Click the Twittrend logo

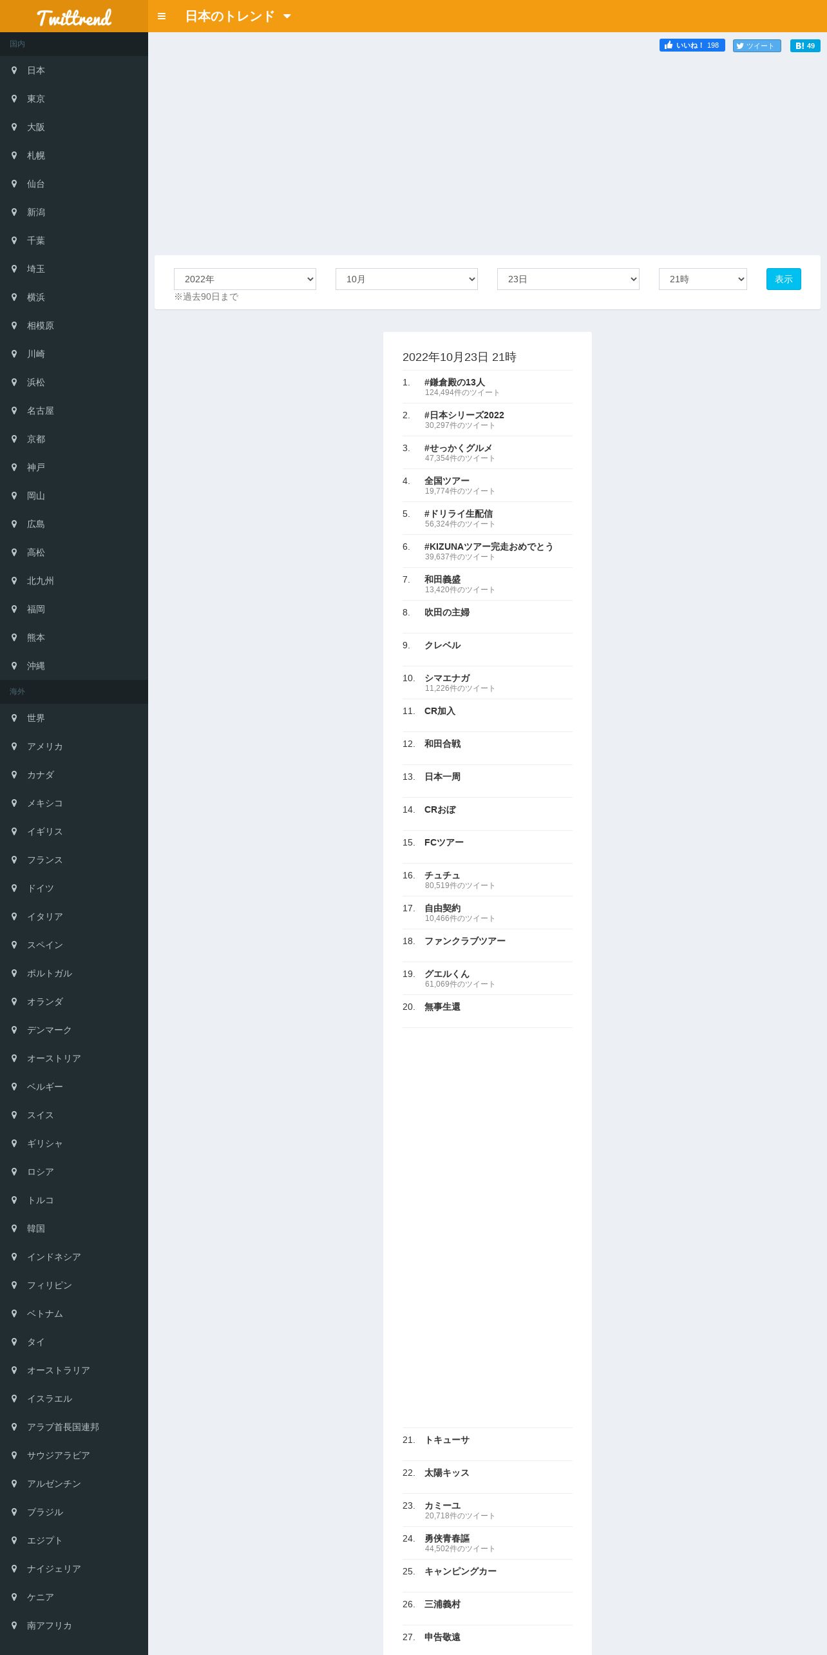pos(74,17)
